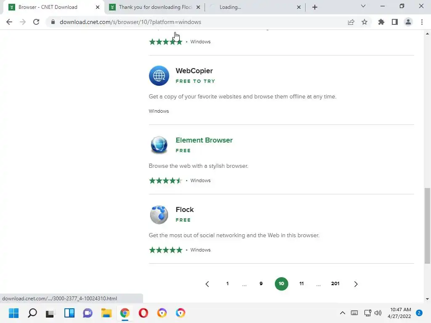Go back to the previous page

(x=9, y=22)
